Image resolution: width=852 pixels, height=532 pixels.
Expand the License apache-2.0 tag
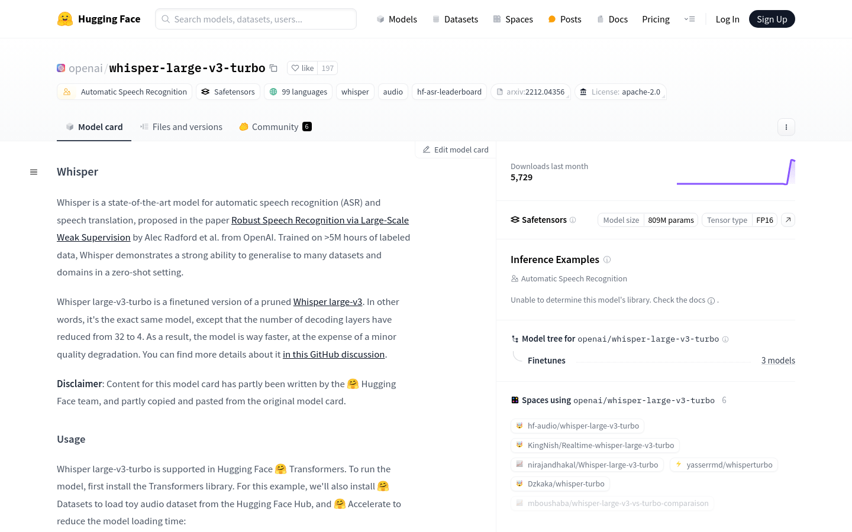(x=620, y=92)
